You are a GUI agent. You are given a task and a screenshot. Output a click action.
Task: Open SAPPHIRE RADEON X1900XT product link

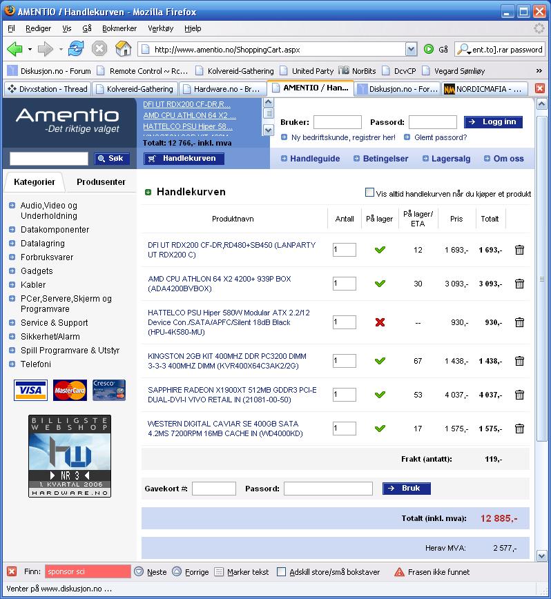(232, 395)
